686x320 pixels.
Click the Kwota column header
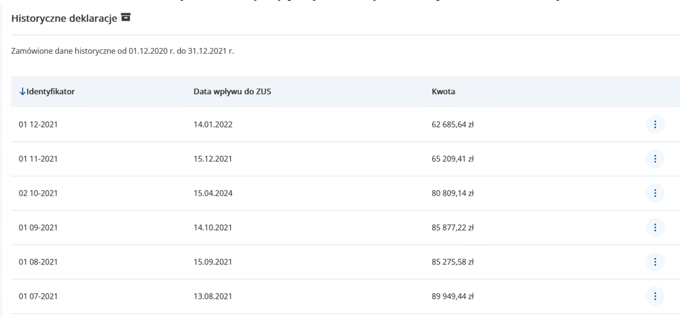443,91
